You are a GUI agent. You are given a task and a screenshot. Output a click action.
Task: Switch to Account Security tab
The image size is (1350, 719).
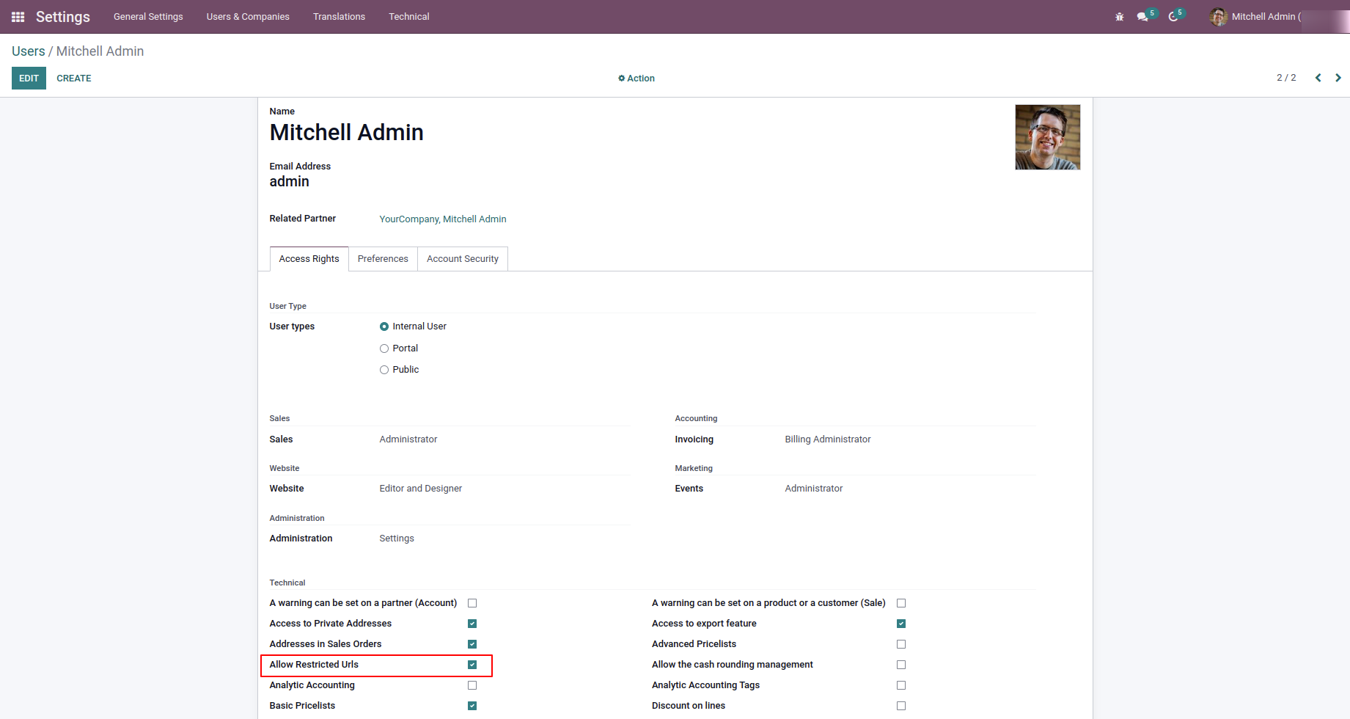(463, 259)
